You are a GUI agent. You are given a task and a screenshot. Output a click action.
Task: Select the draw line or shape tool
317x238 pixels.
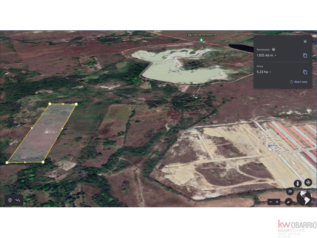point(18,200)
